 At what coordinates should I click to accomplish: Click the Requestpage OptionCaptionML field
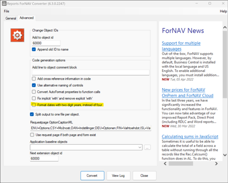click(91, 128)
